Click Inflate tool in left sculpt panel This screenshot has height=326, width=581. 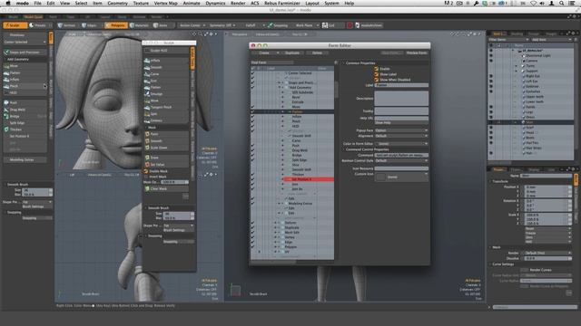25,80
